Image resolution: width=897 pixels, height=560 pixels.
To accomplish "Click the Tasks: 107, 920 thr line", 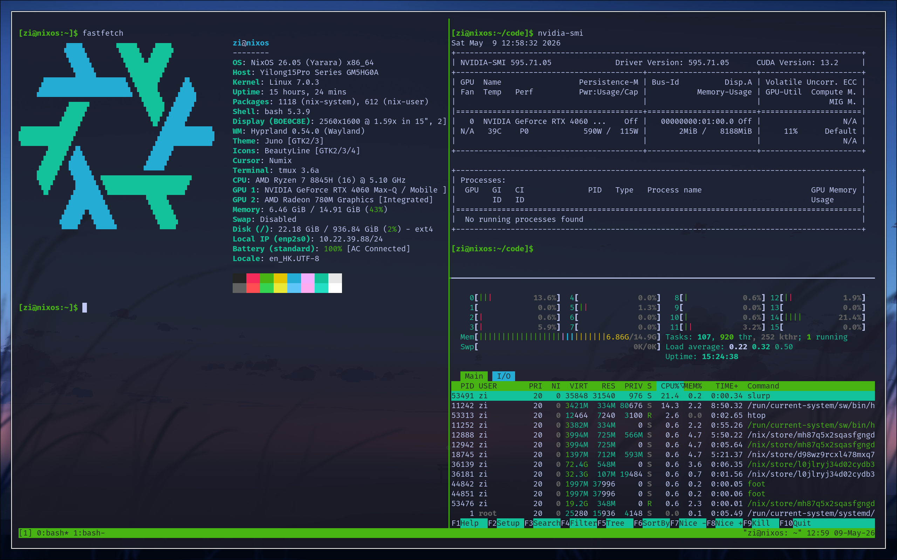I will click(x=756, y=337).
